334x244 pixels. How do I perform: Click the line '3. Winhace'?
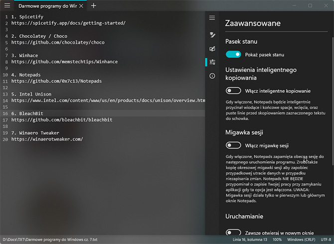coord(24,55)
